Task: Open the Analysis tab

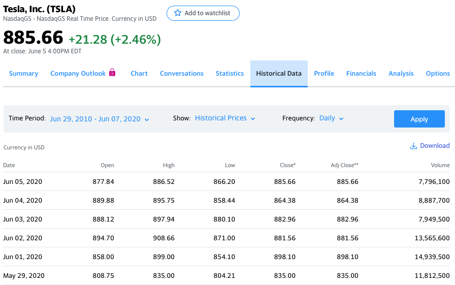Action: pyautogui.click(x=401, y=74)
